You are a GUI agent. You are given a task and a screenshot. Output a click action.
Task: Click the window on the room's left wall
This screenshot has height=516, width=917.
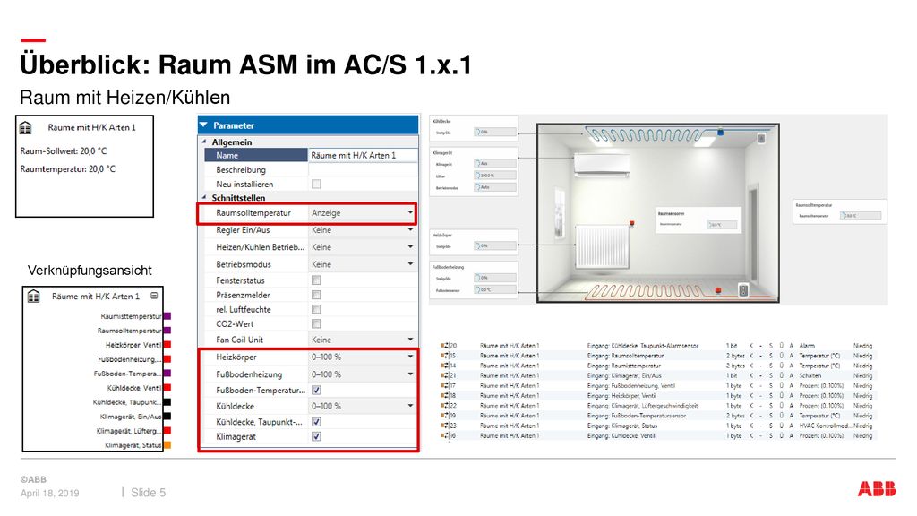click(559, 213)
